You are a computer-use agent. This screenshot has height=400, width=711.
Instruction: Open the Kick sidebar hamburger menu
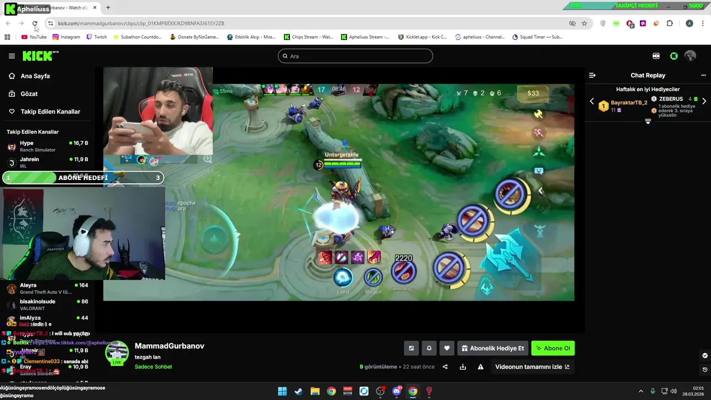click(12, 56)
